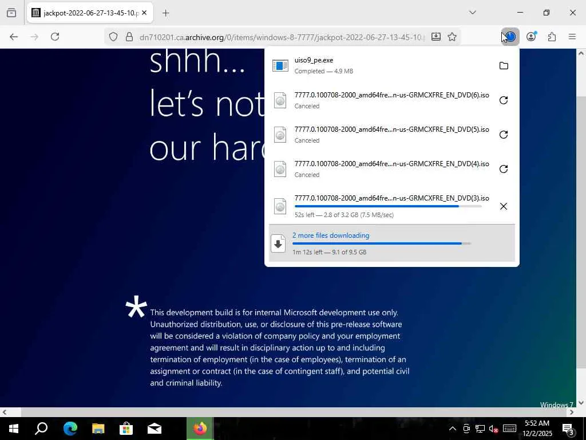Open Microsoft Store from taskbar
Image resolution: width=586 pixels, height=440 pixels.
tap(126, 429)
